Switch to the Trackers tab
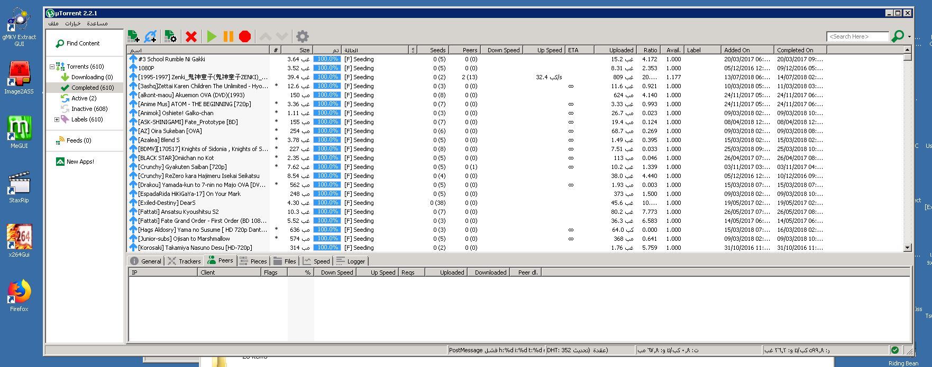This screenshot has height=367, width=932. [185, 261]
